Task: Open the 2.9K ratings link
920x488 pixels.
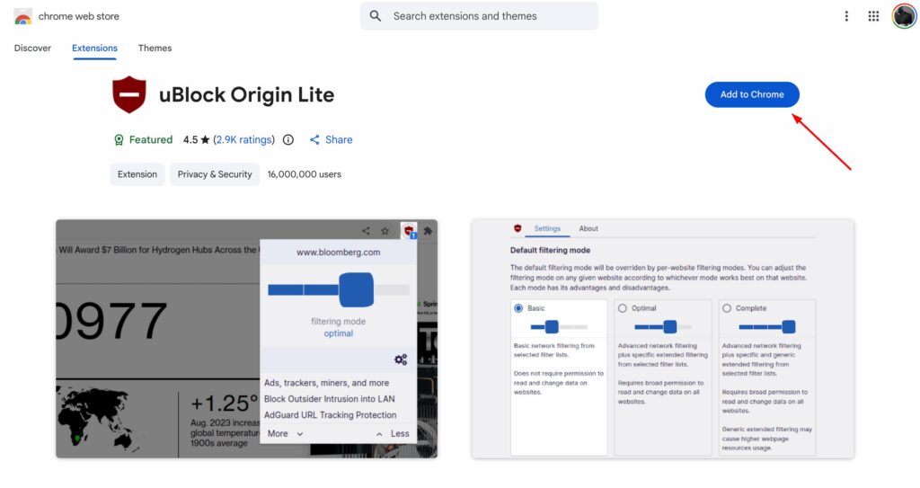Action: [244, 140]
